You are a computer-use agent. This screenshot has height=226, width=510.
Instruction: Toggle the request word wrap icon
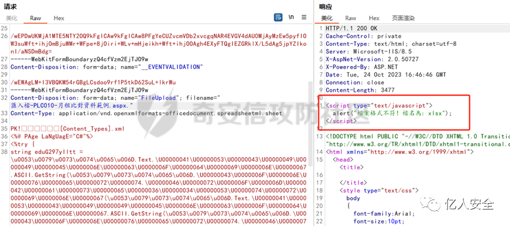pos(278,18)
